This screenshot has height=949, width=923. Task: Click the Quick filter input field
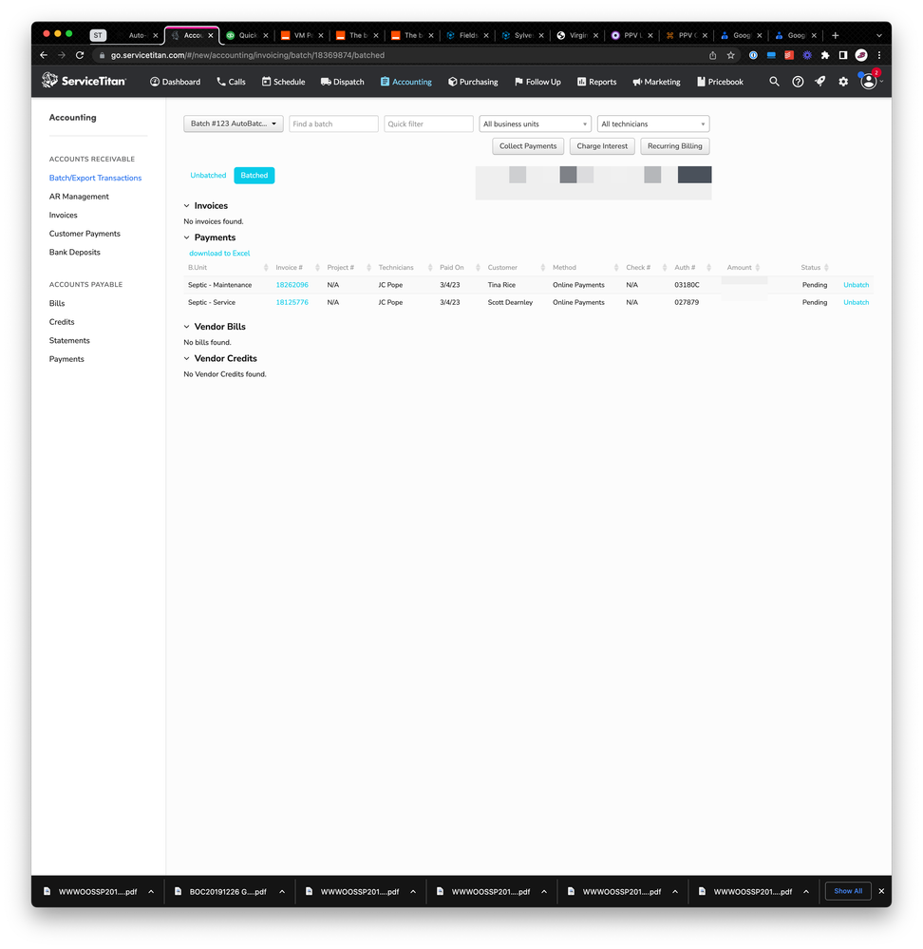click(428, 124)
